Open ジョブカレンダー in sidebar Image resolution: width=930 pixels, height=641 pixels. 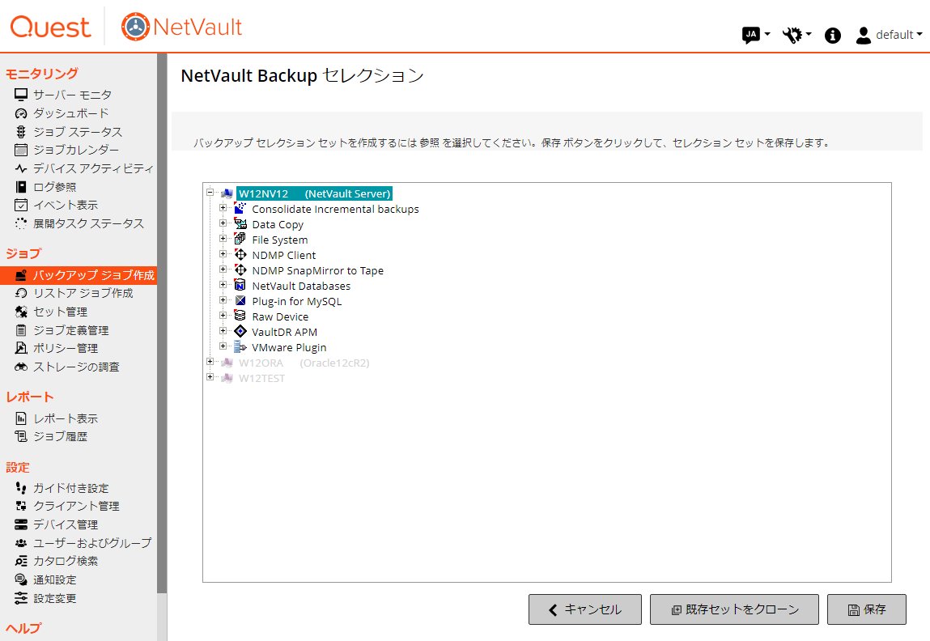tap(75, 150)
